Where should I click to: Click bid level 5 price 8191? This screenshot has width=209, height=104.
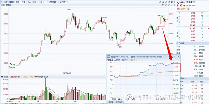pyautogui.click(x=193, y=40)
